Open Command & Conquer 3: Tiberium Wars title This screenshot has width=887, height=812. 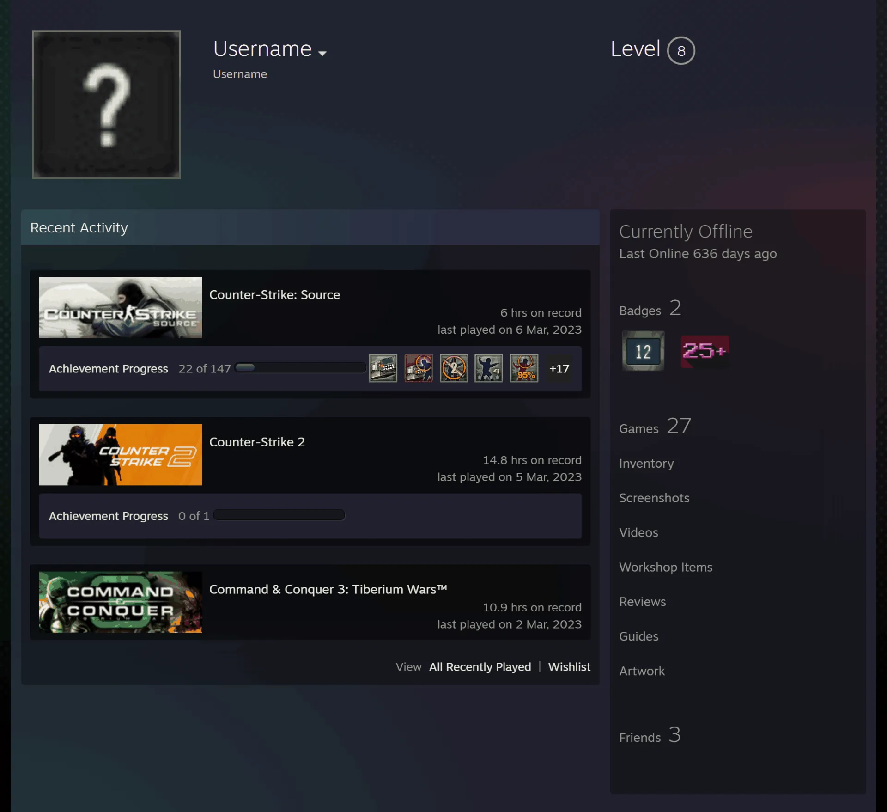328,589
